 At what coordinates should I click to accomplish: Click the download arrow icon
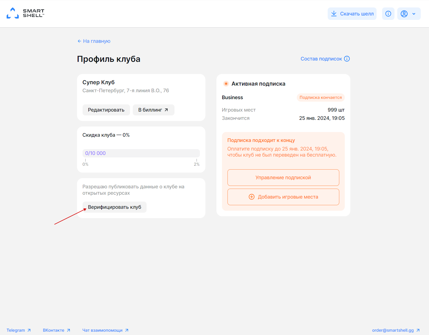click(x=334, y=14)
